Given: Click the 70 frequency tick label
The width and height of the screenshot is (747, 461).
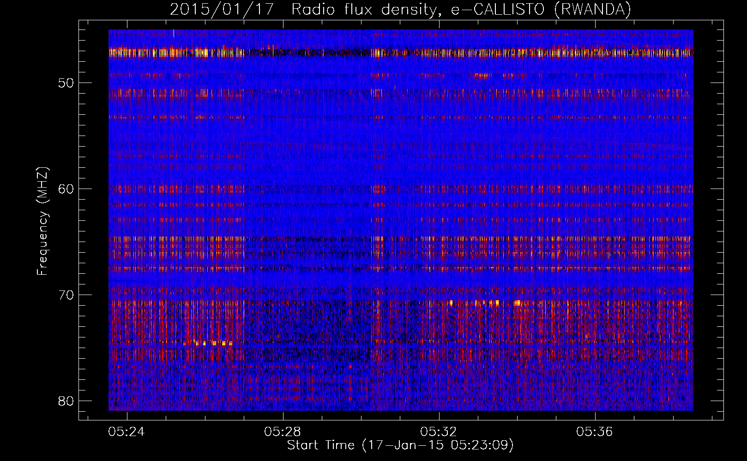Looking at the screenshot, I should pos(66,295).
